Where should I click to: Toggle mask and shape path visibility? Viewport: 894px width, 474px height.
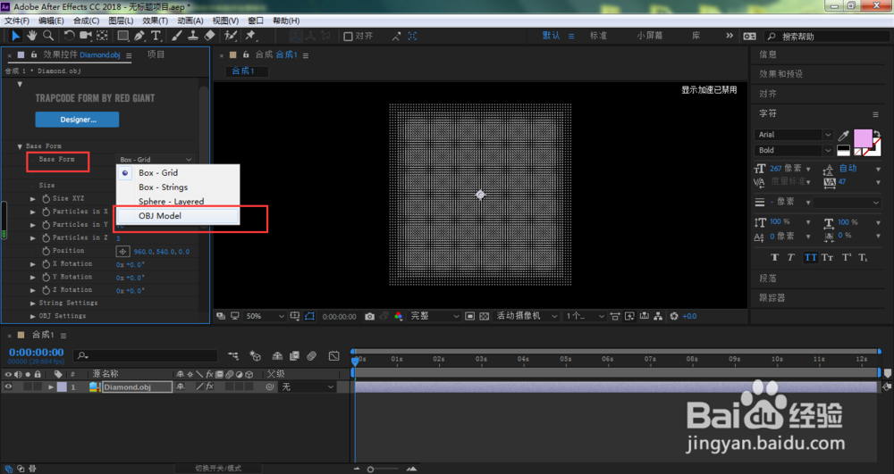click(309, 316)
